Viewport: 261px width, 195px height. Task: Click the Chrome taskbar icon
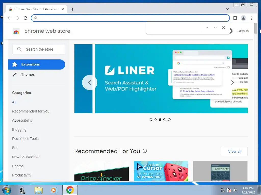(x=70, y=190)
